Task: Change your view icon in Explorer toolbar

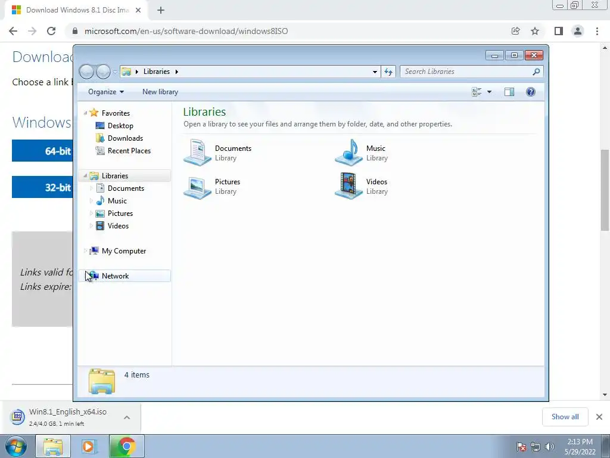Action: point(477,92)
